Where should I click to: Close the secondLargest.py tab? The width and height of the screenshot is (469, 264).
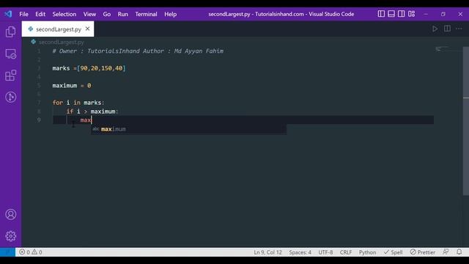click(88, 29)
